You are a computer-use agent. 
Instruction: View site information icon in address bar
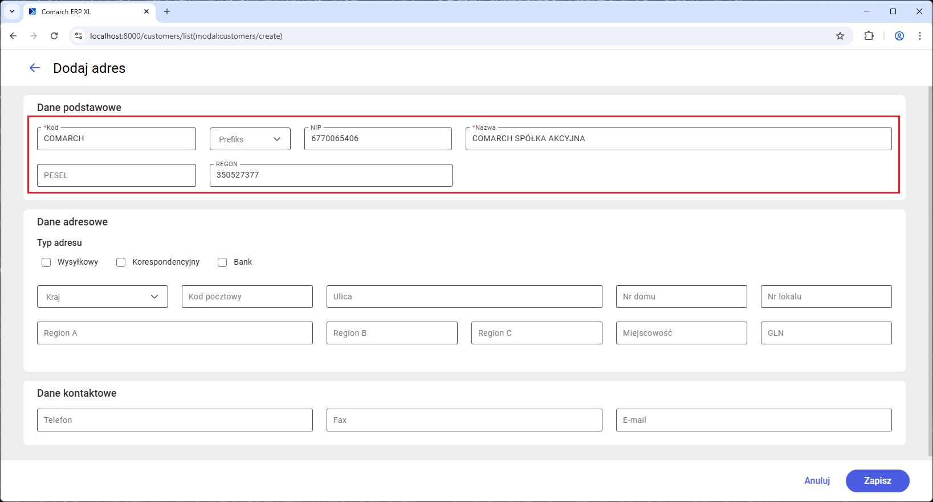79,36
